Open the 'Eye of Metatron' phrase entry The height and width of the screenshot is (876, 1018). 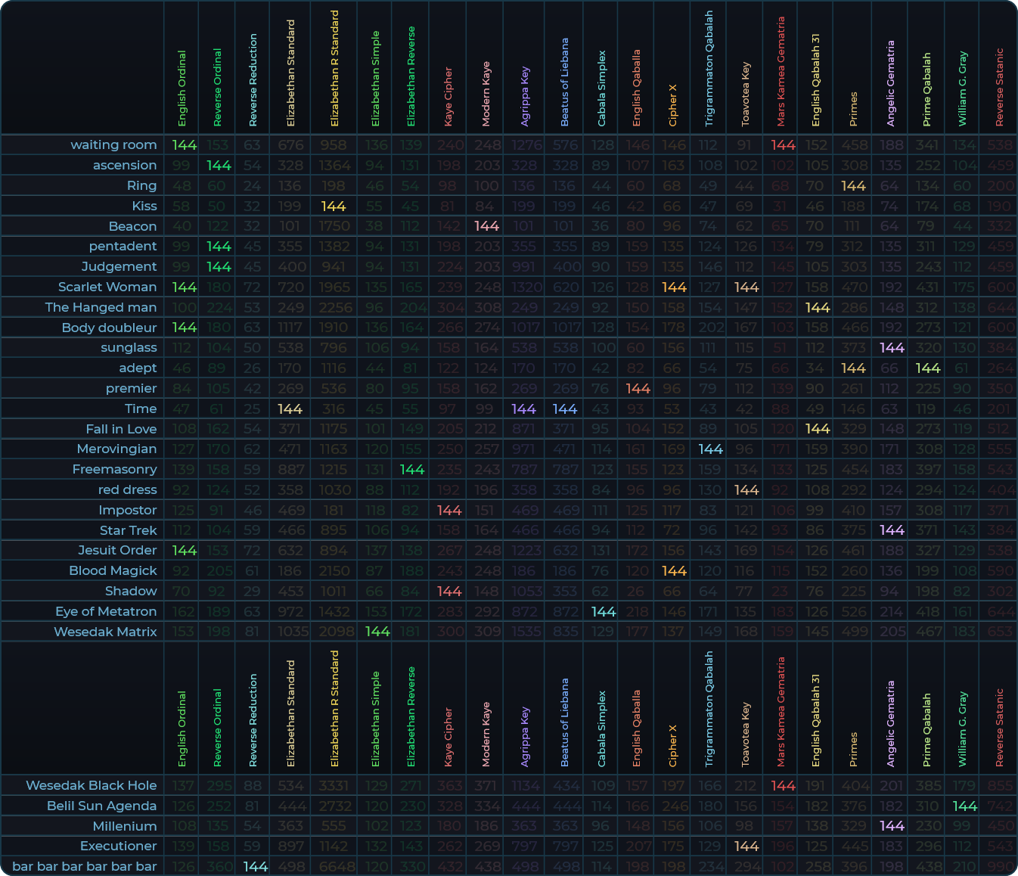pyautogui.click(x=106, y=611)
